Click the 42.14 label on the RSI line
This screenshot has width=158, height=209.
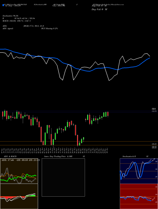(x=154, y=199)
